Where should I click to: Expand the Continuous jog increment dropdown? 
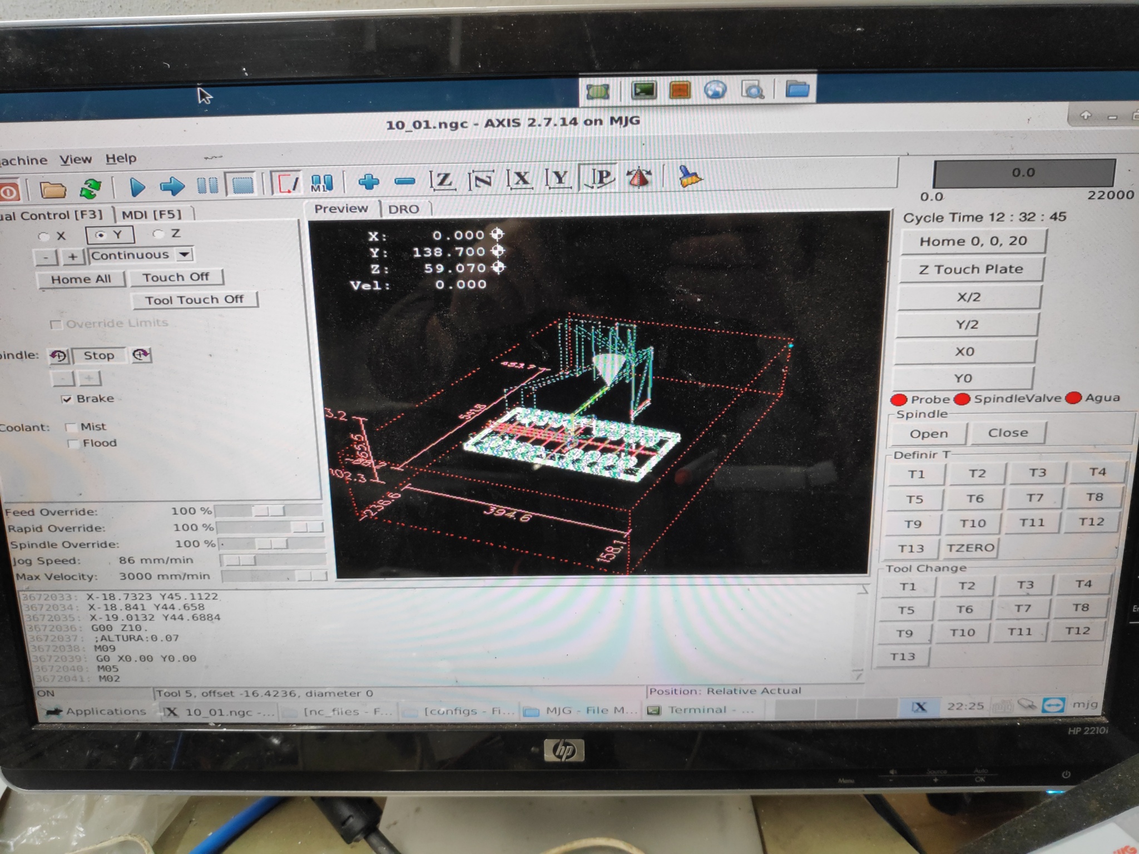(x=184, y=255)
